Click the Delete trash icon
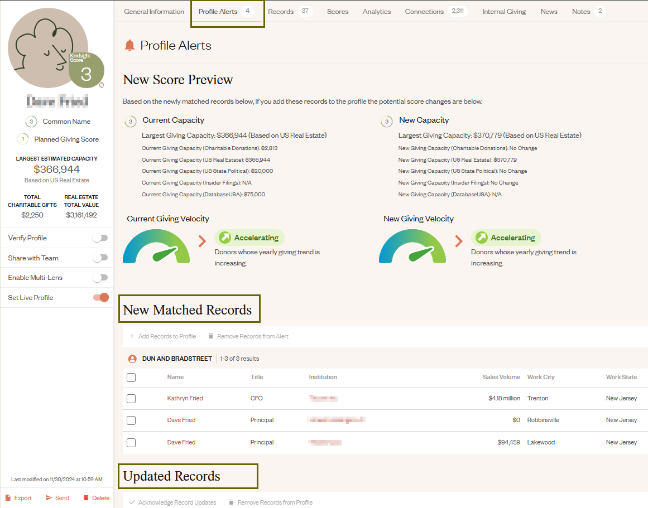 85,498
